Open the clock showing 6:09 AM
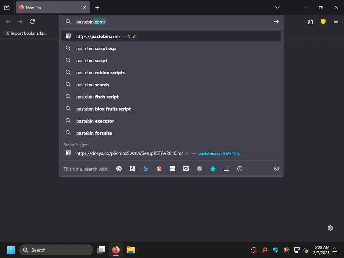The width and height of the screenshot is (344, 258). (321, 250)
